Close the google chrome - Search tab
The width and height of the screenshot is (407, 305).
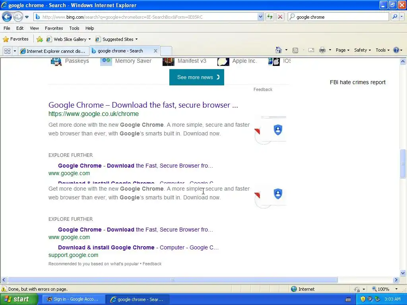(155, 51)
